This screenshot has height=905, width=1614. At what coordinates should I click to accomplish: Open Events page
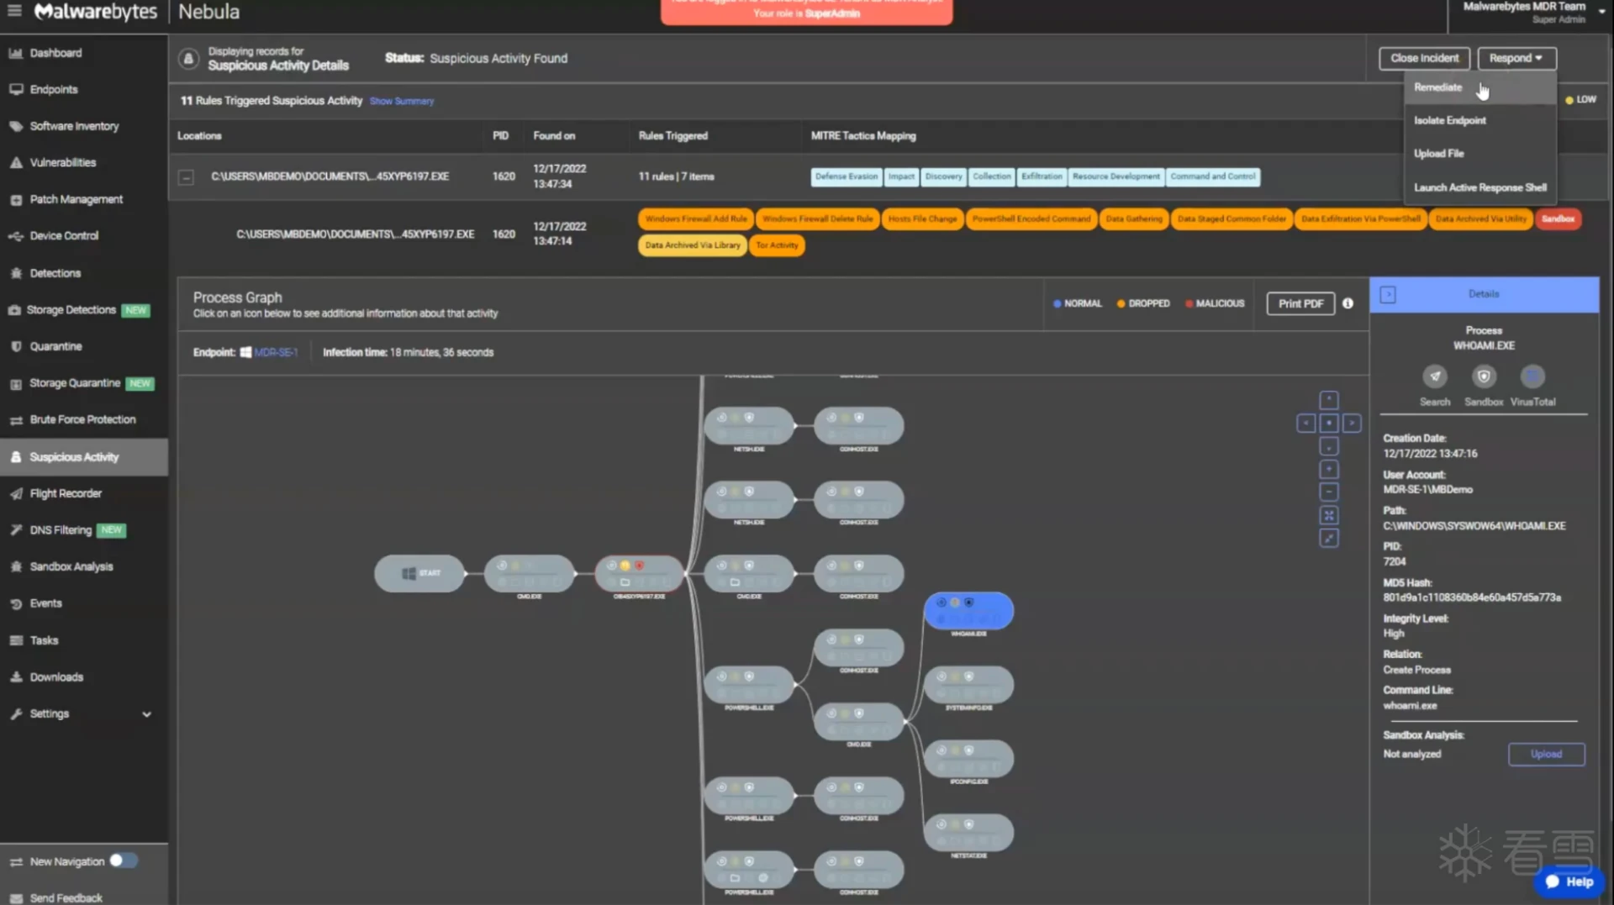(45, 603)
